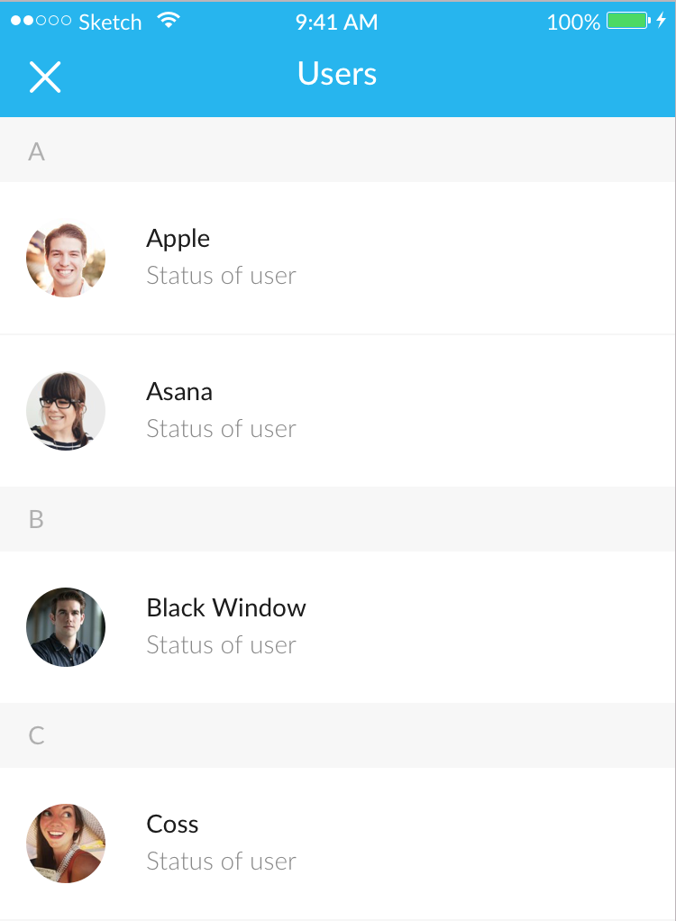The height and width of the screenshot is (921, 676).
Task: Tap Apple's profile avatar
Action: tap(66, 258)
